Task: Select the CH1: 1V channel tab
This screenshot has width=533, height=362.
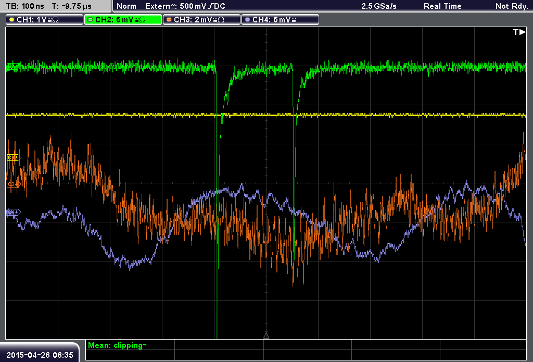Action: (x=45, y=20)
